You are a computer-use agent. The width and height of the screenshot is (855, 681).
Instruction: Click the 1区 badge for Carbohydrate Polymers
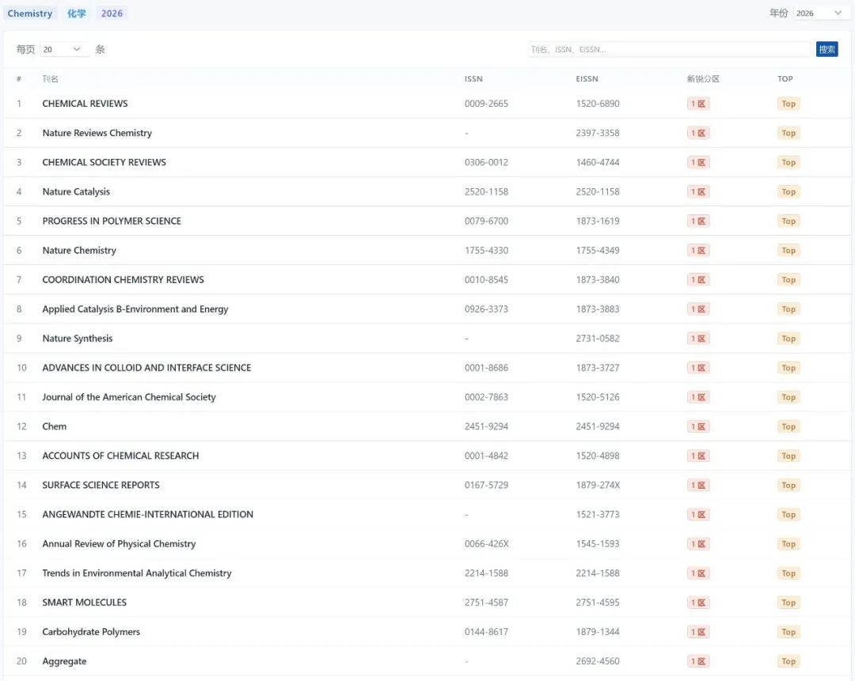coord(698,632)
